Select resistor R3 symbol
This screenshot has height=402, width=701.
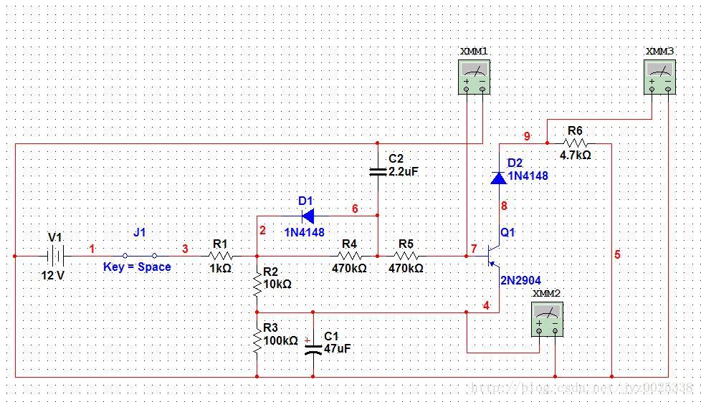click(257, 342)
